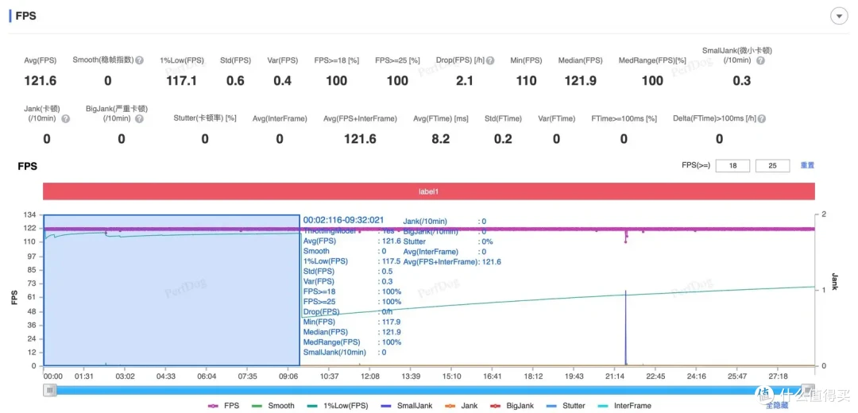
Task: Toggle the Stutter series in the legend
Action: coord(566,406)
